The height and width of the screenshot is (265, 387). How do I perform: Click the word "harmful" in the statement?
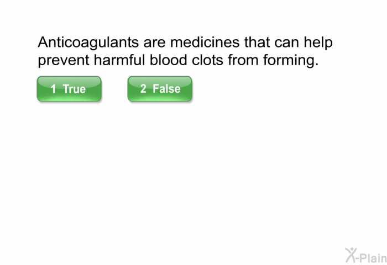click(119, 60)
